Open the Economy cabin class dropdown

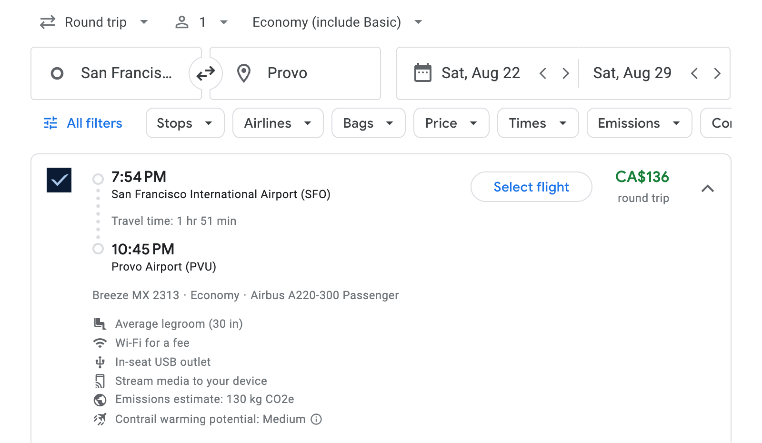(x=337, y=22)
